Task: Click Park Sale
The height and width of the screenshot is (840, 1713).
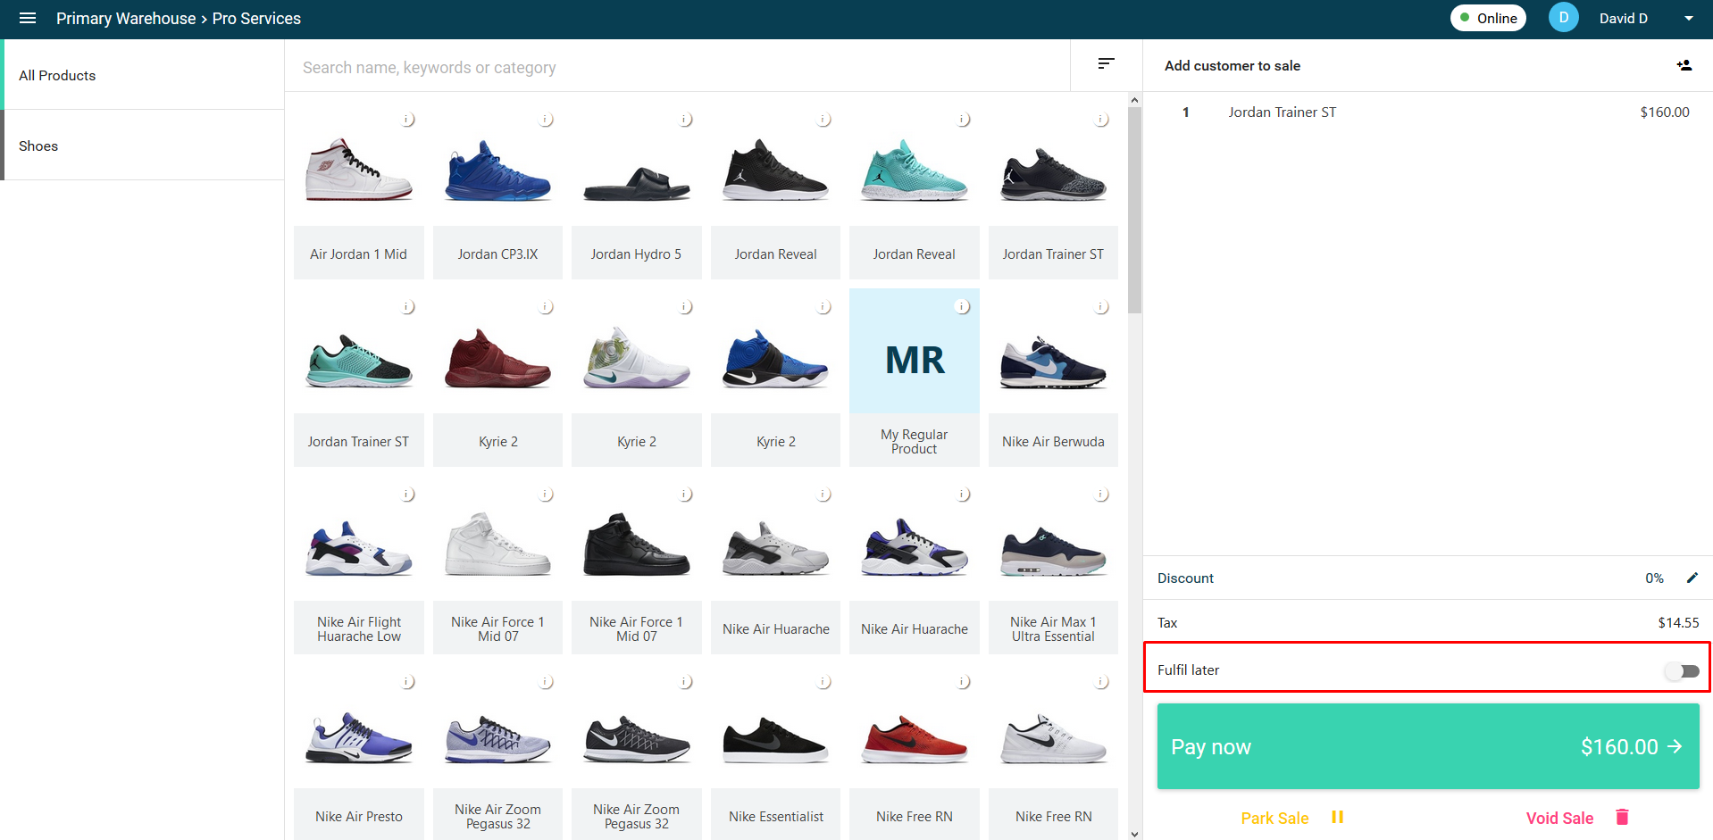Action: coord(1274,818)
